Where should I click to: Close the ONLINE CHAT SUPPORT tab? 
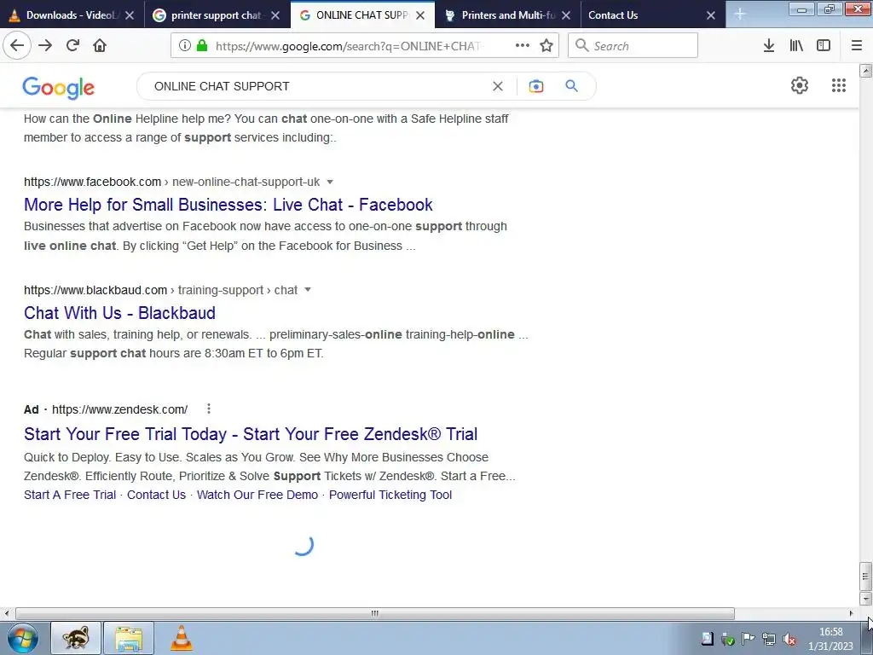pyautogui.click(x=420, y=15)
